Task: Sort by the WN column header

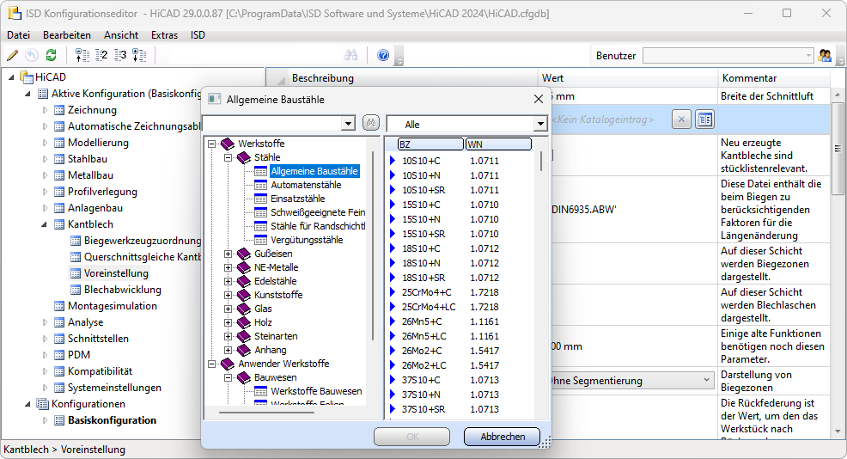Action: click(x=498, y=144)
